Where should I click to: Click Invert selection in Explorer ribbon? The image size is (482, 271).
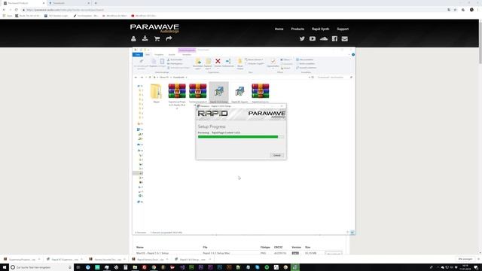(x=307, y=68)
